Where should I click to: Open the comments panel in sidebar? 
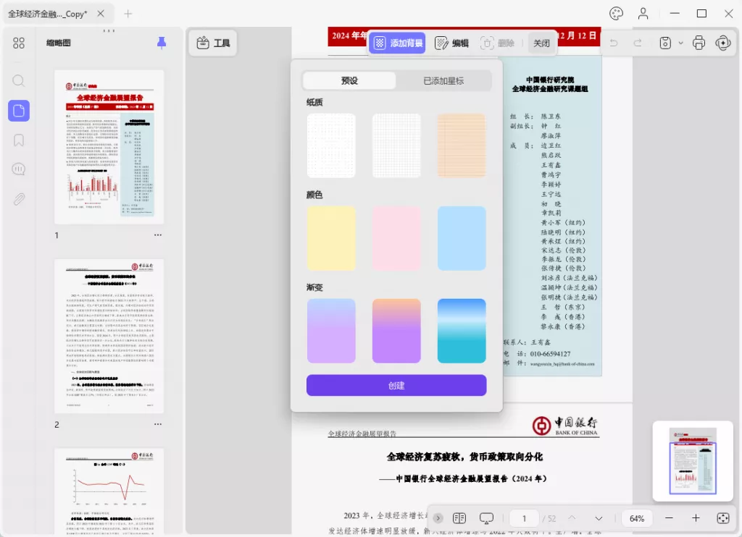click(x=18, y=169)
